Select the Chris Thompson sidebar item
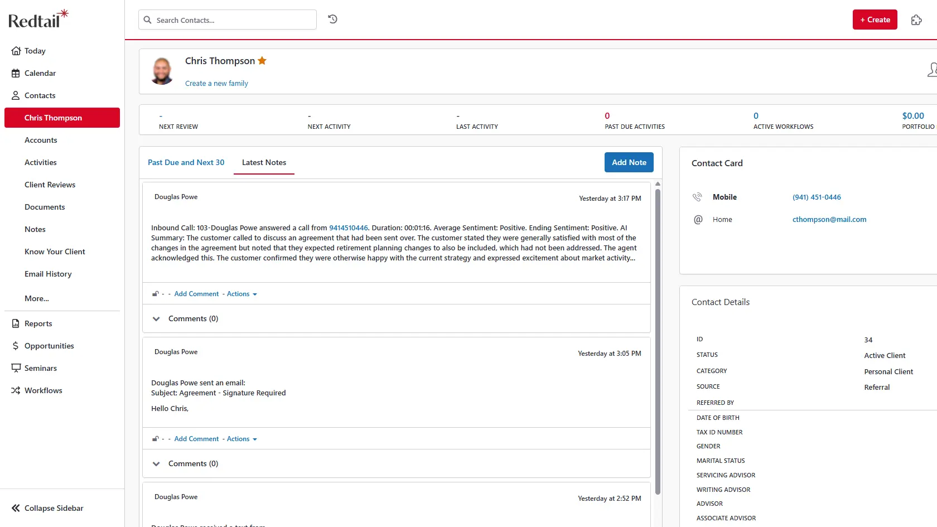The height and width of the screenshot is (527, 937). 62,118
